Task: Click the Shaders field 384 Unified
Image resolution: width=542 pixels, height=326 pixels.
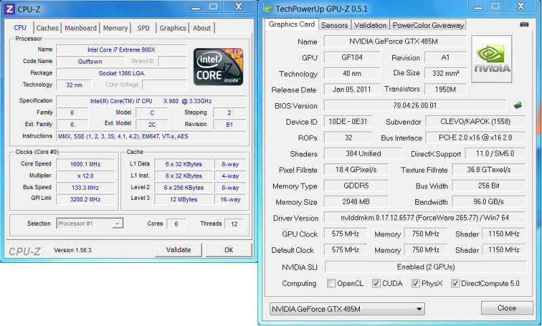Action: 363,153
